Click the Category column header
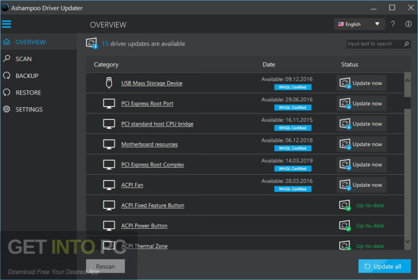 pyautogui.click(x=106, y=65)
